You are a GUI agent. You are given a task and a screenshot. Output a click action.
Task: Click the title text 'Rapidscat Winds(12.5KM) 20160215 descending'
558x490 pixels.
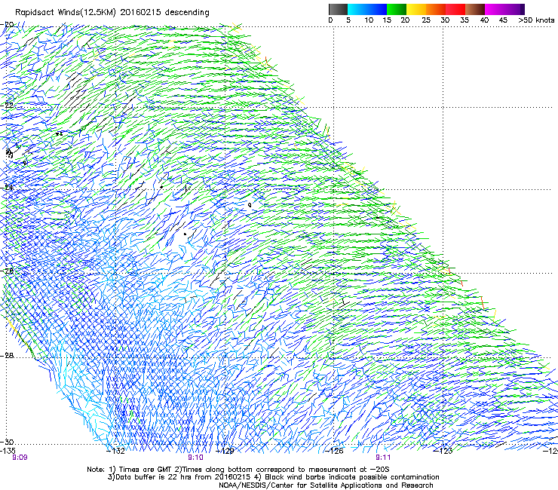pos(112,13)
